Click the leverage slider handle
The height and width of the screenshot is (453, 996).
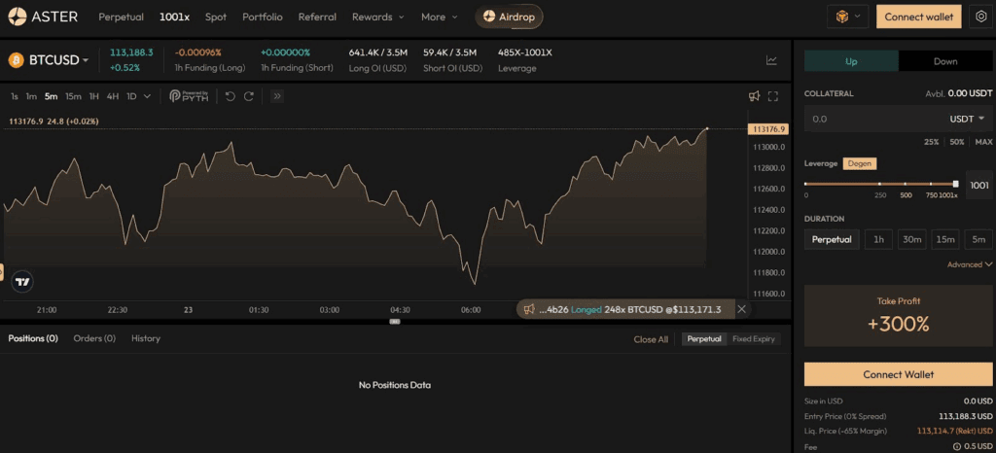(955, 183)
